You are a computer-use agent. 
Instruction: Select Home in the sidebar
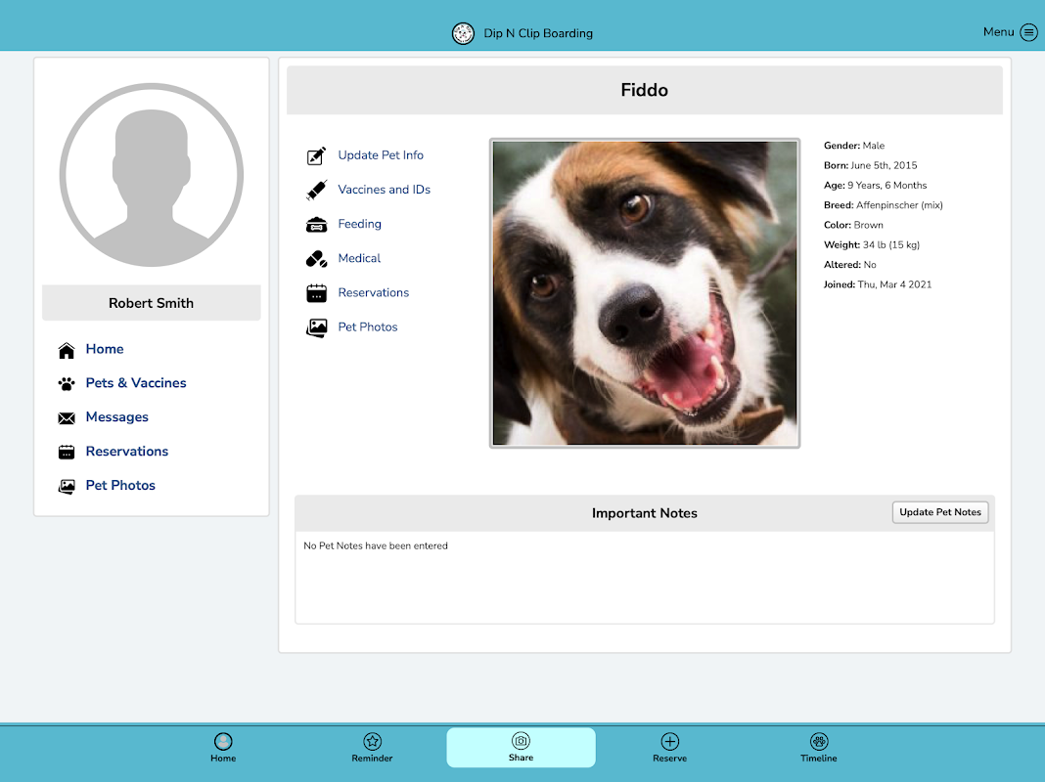(105, 349)
